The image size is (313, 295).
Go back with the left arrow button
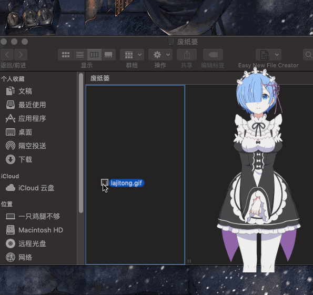tap(7, 55)
